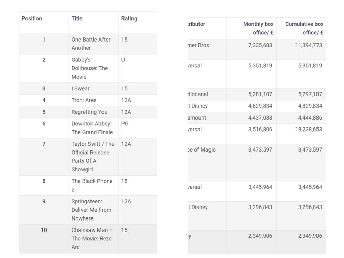Click position number 10 cell
The width and height of the screenshot is (344, 258).
[x=44, y=230]
